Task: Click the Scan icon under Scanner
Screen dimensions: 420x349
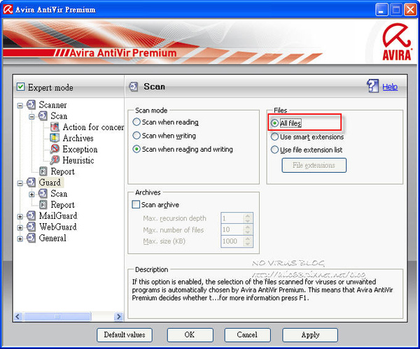Action: coord(43,116)
